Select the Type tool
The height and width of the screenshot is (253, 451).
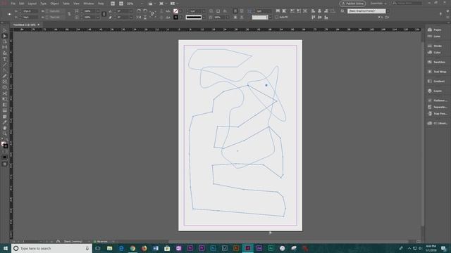5,59
